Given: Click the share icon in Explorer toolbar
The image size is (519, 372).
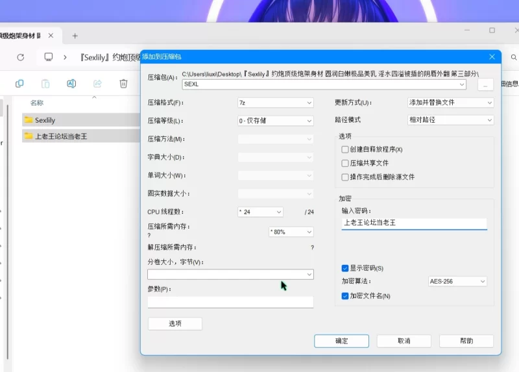Looking at the screenshot, I should pos(97,84).
